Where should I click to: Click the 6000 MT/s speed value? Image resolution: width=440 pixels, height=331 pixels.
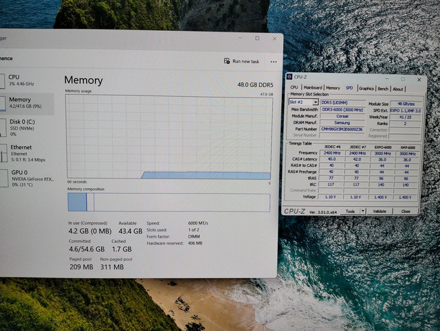[198, 223]
